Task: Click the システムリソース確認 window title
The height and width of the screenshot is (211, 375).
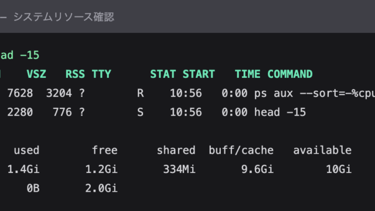Action: 64,17
